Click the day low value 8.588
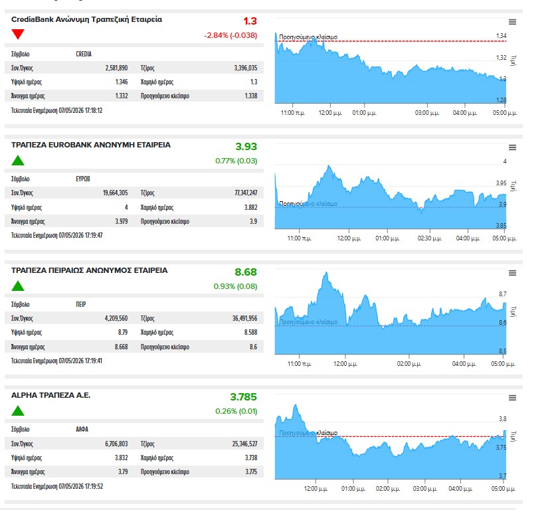 (250, 332)
